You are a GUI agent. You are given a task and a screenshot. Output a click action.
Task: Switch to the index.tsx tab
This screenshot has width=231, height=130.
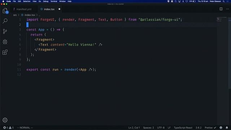[x=49, y=9]
